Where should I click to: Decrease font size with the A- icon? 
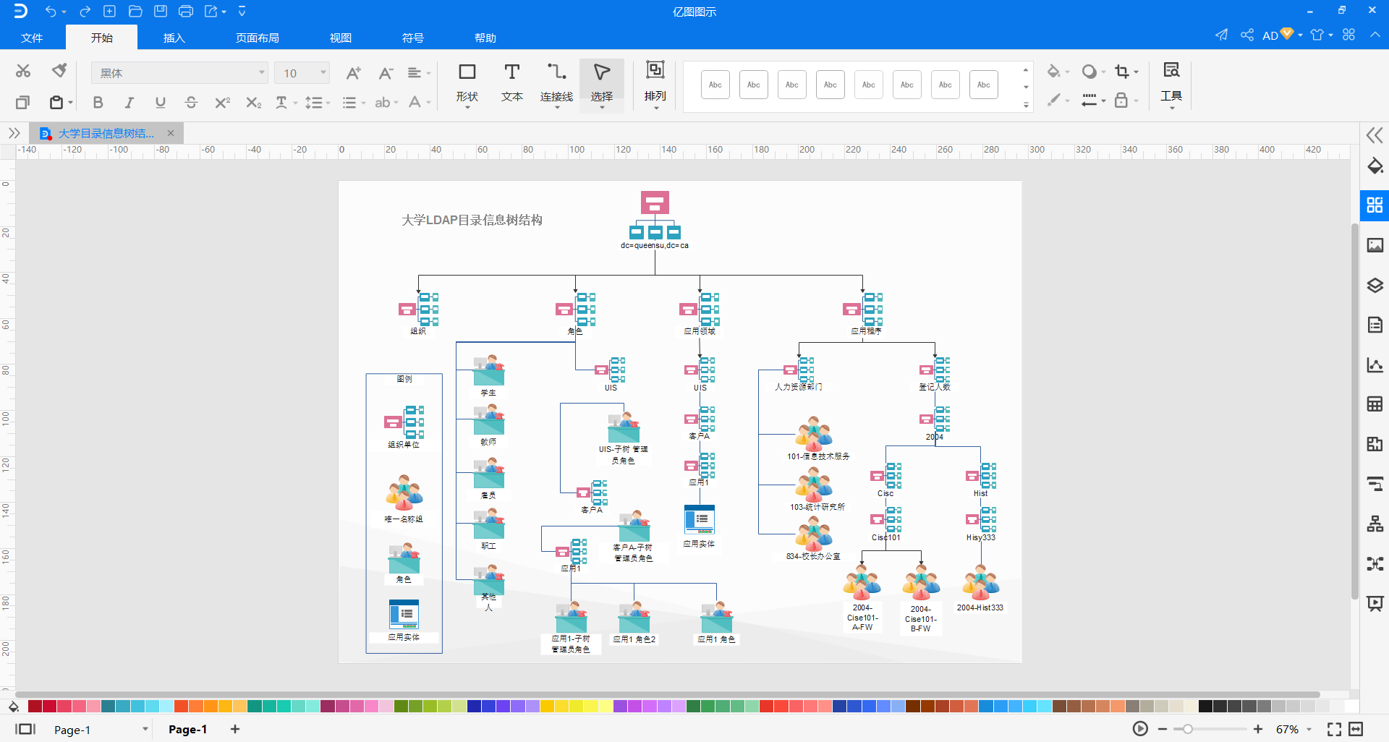tap(386, 73)
